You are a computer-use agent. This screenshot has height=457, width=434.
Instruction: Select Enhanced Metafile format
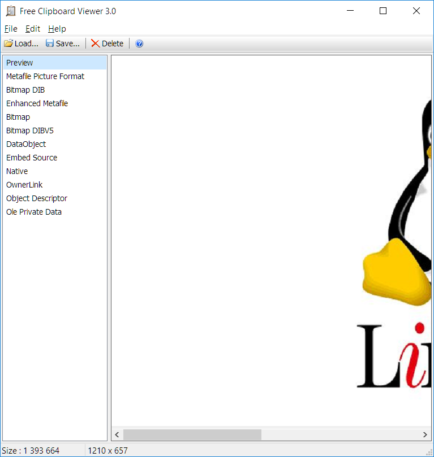(x=37, y=103)
